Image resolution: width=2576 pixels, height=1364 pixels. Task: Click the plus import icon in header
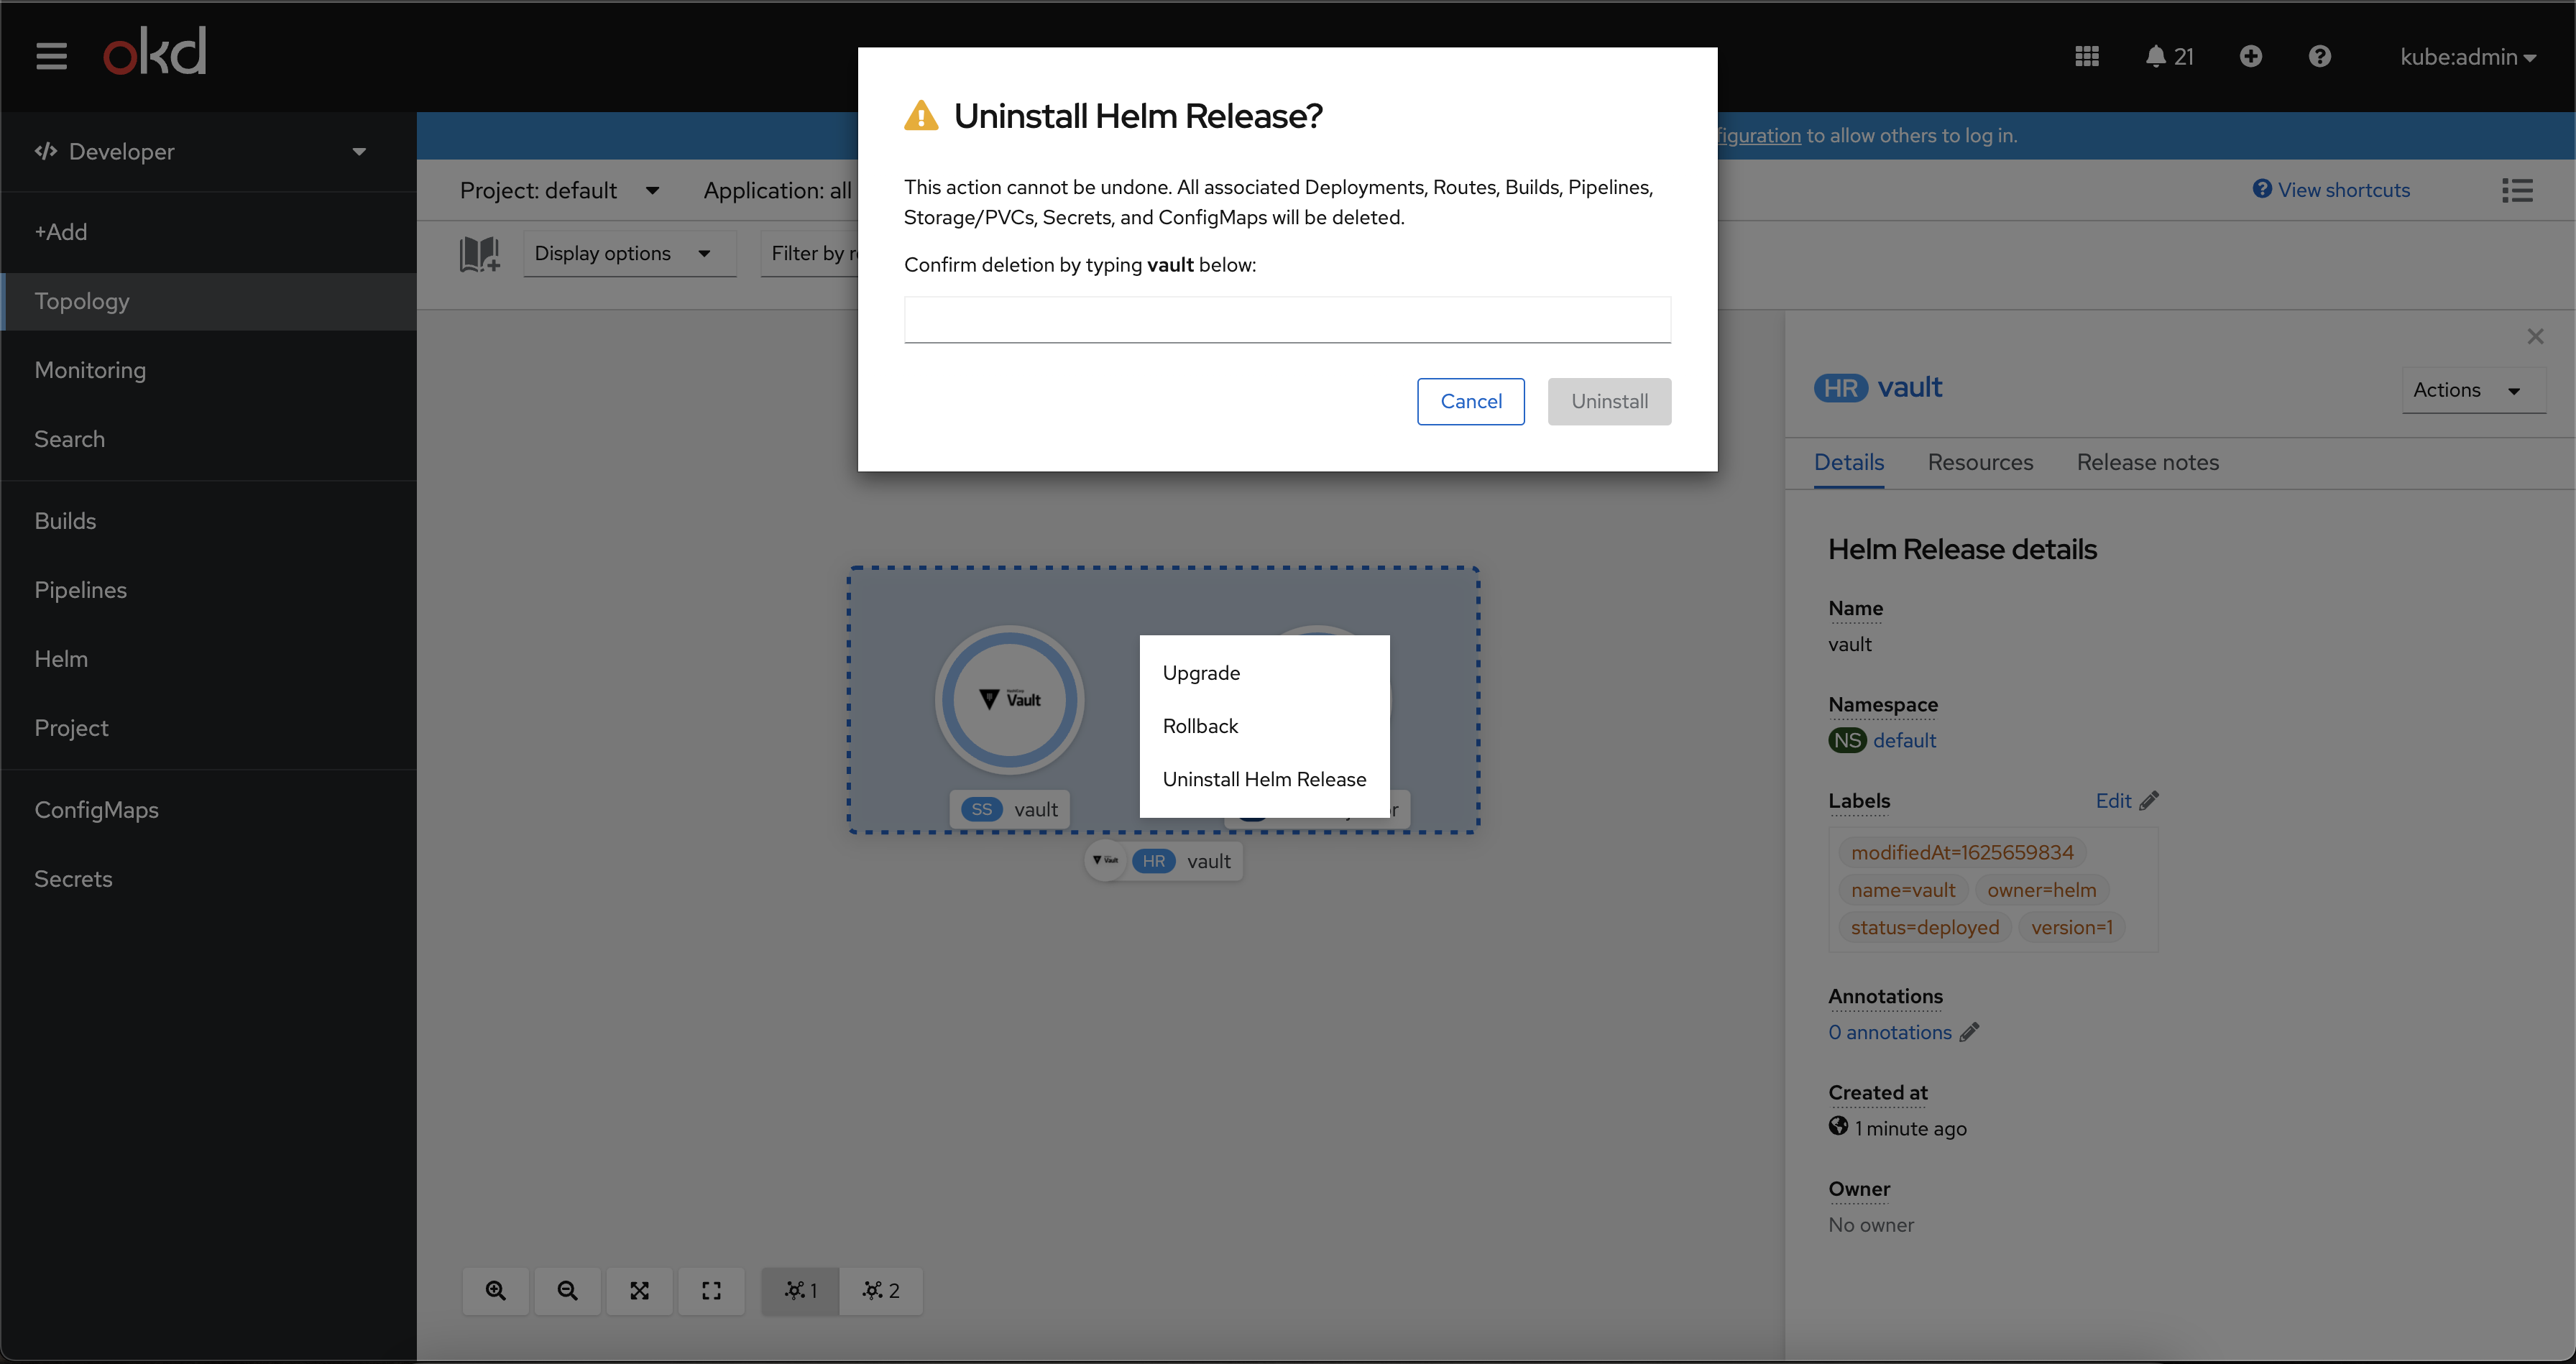[2250, 57]
